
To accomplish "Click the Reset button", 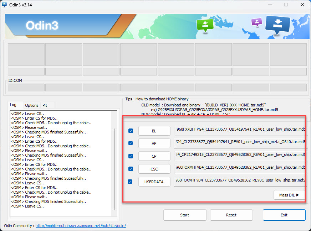I will pyautogui.click(x=231, y=215).
